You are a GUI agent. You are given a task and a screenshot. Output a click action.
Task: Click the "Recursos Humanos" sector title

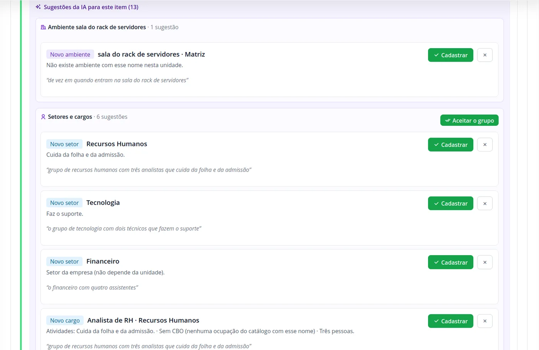coord(117,144)
